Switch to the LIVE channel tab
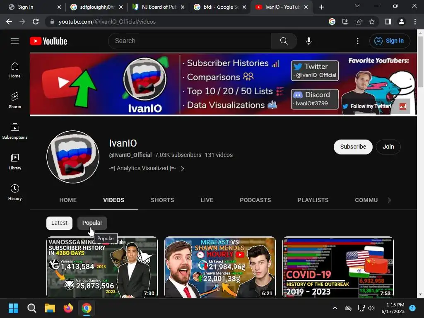Screen dimensions: 424x318 (207, 200)
